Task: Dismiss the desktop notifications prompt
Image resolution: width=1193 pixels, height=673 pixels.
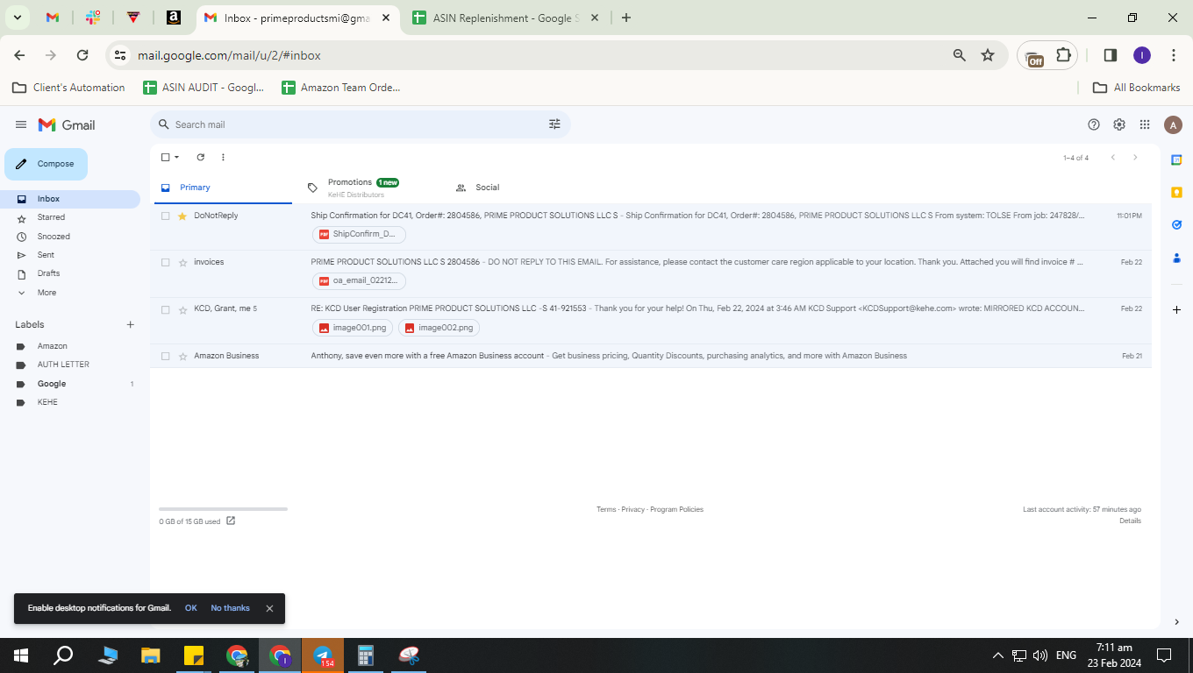Action: pos(269,608)
